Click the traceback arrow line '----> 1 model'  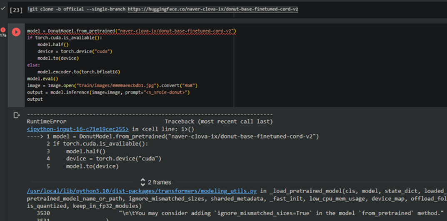173,137
